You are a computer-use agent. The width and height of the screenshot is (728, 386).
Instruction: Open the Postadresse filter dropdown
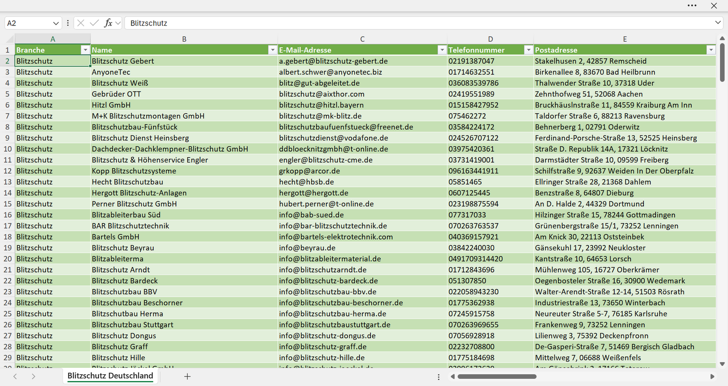[711, 50]
